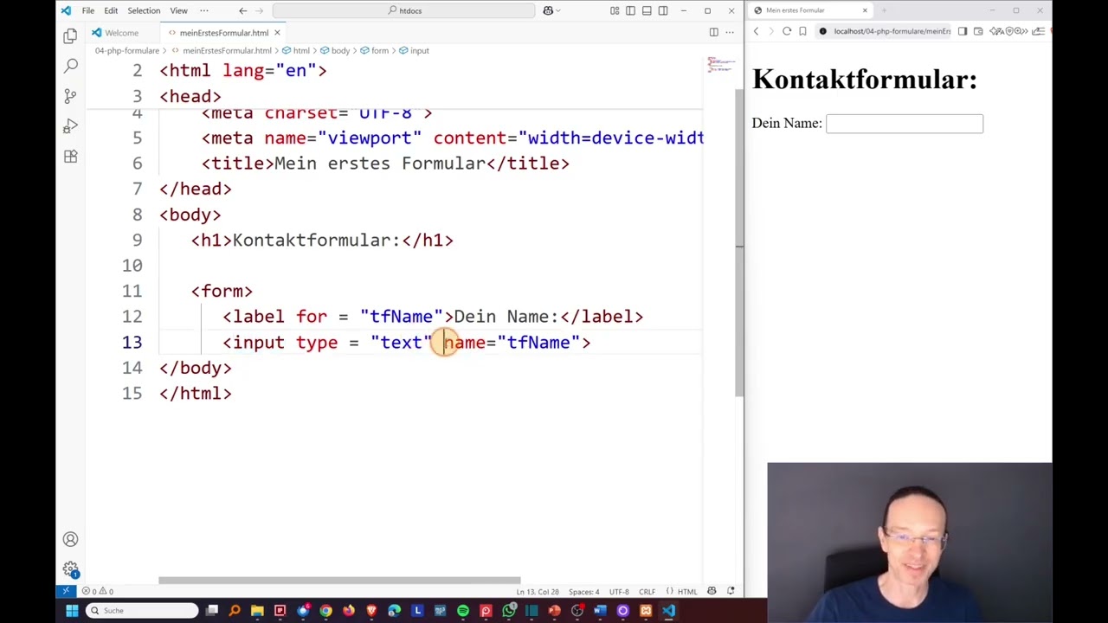
Task: Click the split editor right icon
Action: pyautogui.click(x=713, y=32)
